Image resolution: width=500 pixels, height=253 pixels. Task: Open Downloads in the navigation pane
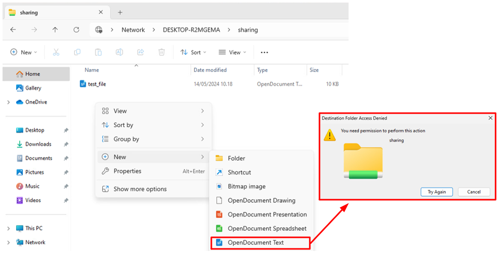tap(38, 144)
